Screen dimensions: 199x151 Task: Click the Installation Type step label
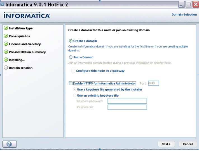[21, 28]
